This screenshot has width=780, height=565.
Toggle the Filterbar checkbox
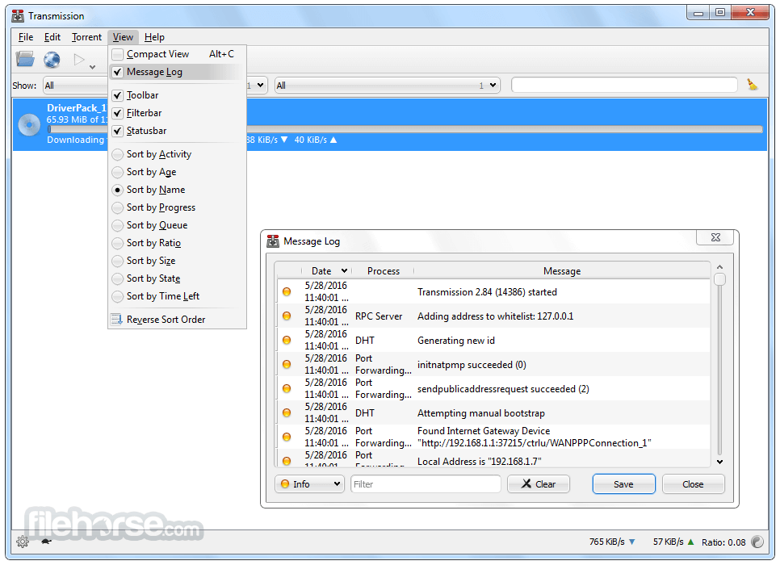(x=117, y=113)
